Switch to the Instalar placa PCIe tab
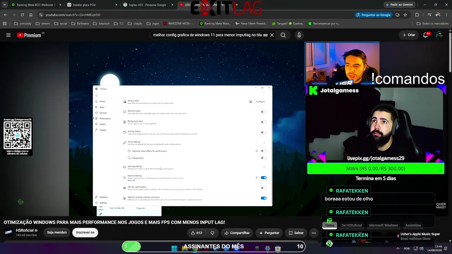Viewport: 452px width, 254px height. [92, 5]
